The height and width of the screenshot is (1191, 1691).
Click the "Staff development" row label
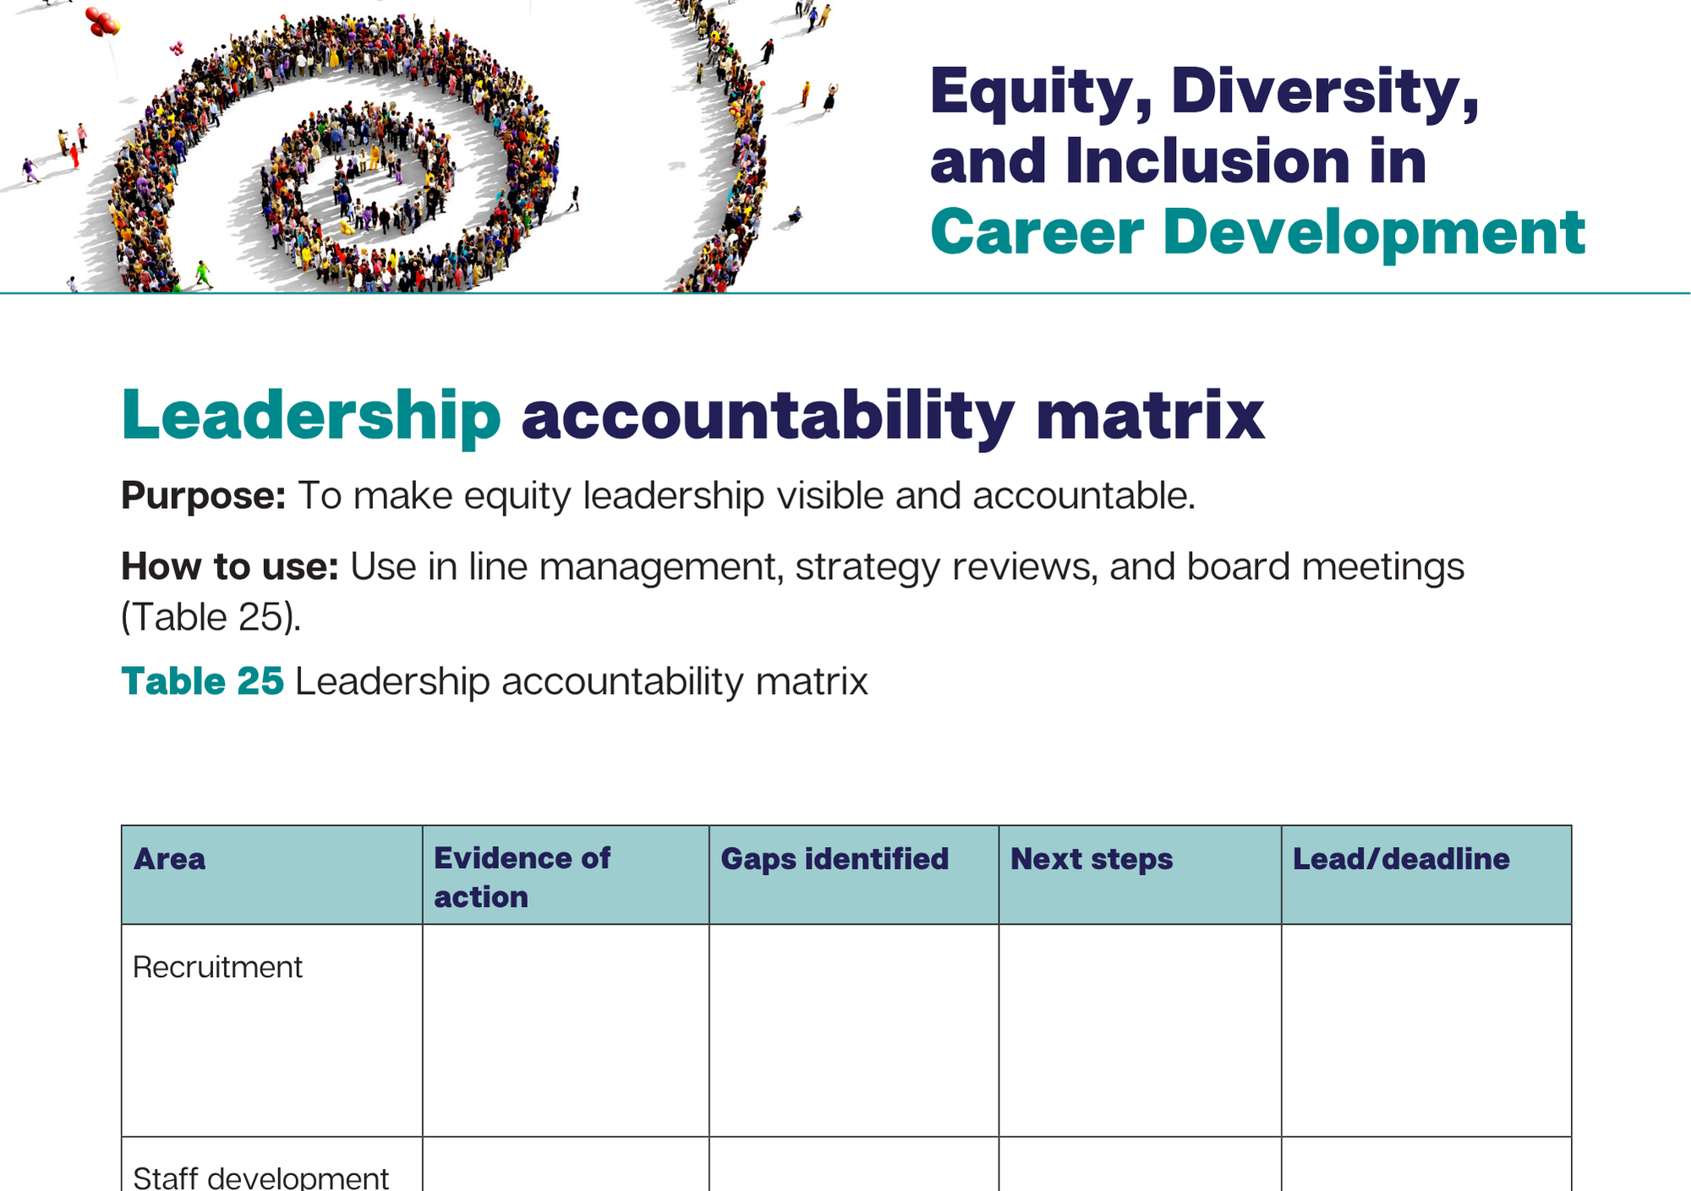point(260,1177)
